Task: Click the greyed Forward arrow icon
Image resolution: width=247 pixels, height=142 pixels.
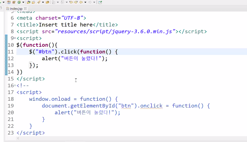Action: (x=90, y=2)
